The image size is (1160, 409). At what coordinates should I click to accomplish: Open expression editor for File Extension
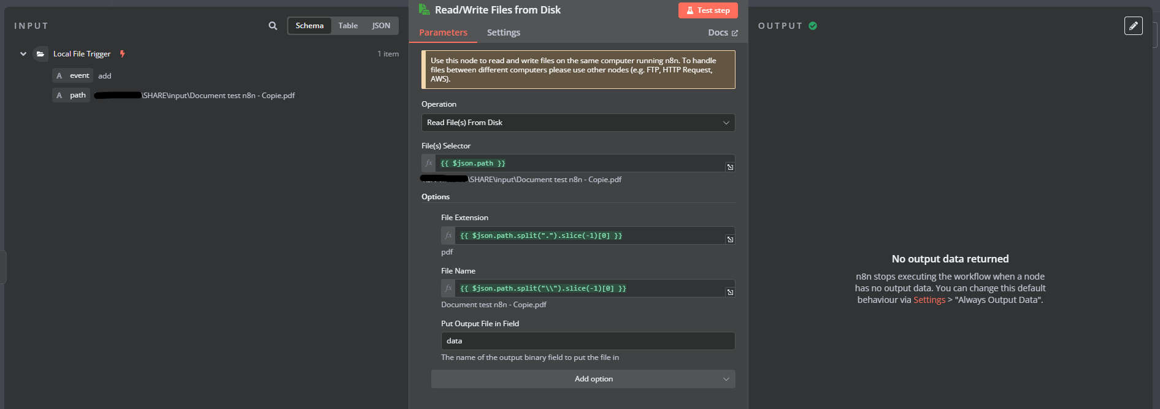tap(730, 239)
